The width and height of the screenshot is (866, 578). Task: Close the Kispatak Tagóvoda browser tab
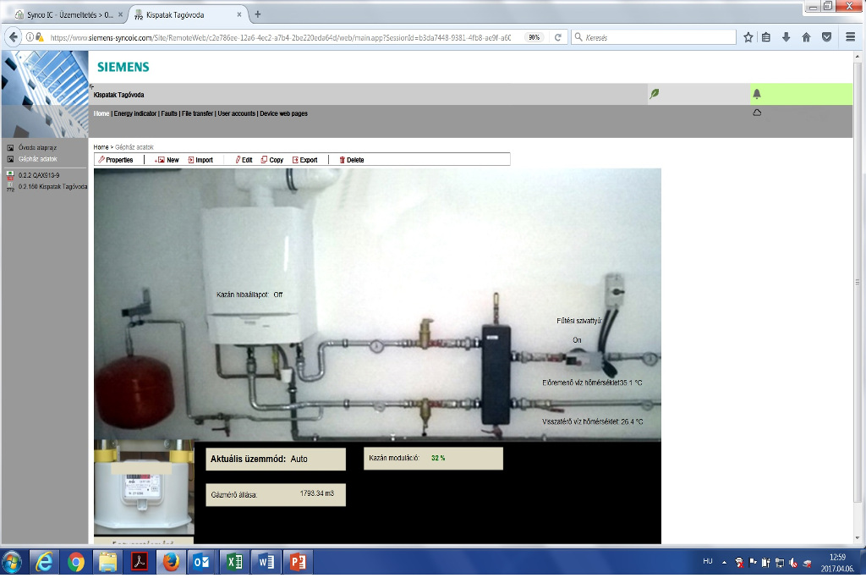click(x=239, y=15)
